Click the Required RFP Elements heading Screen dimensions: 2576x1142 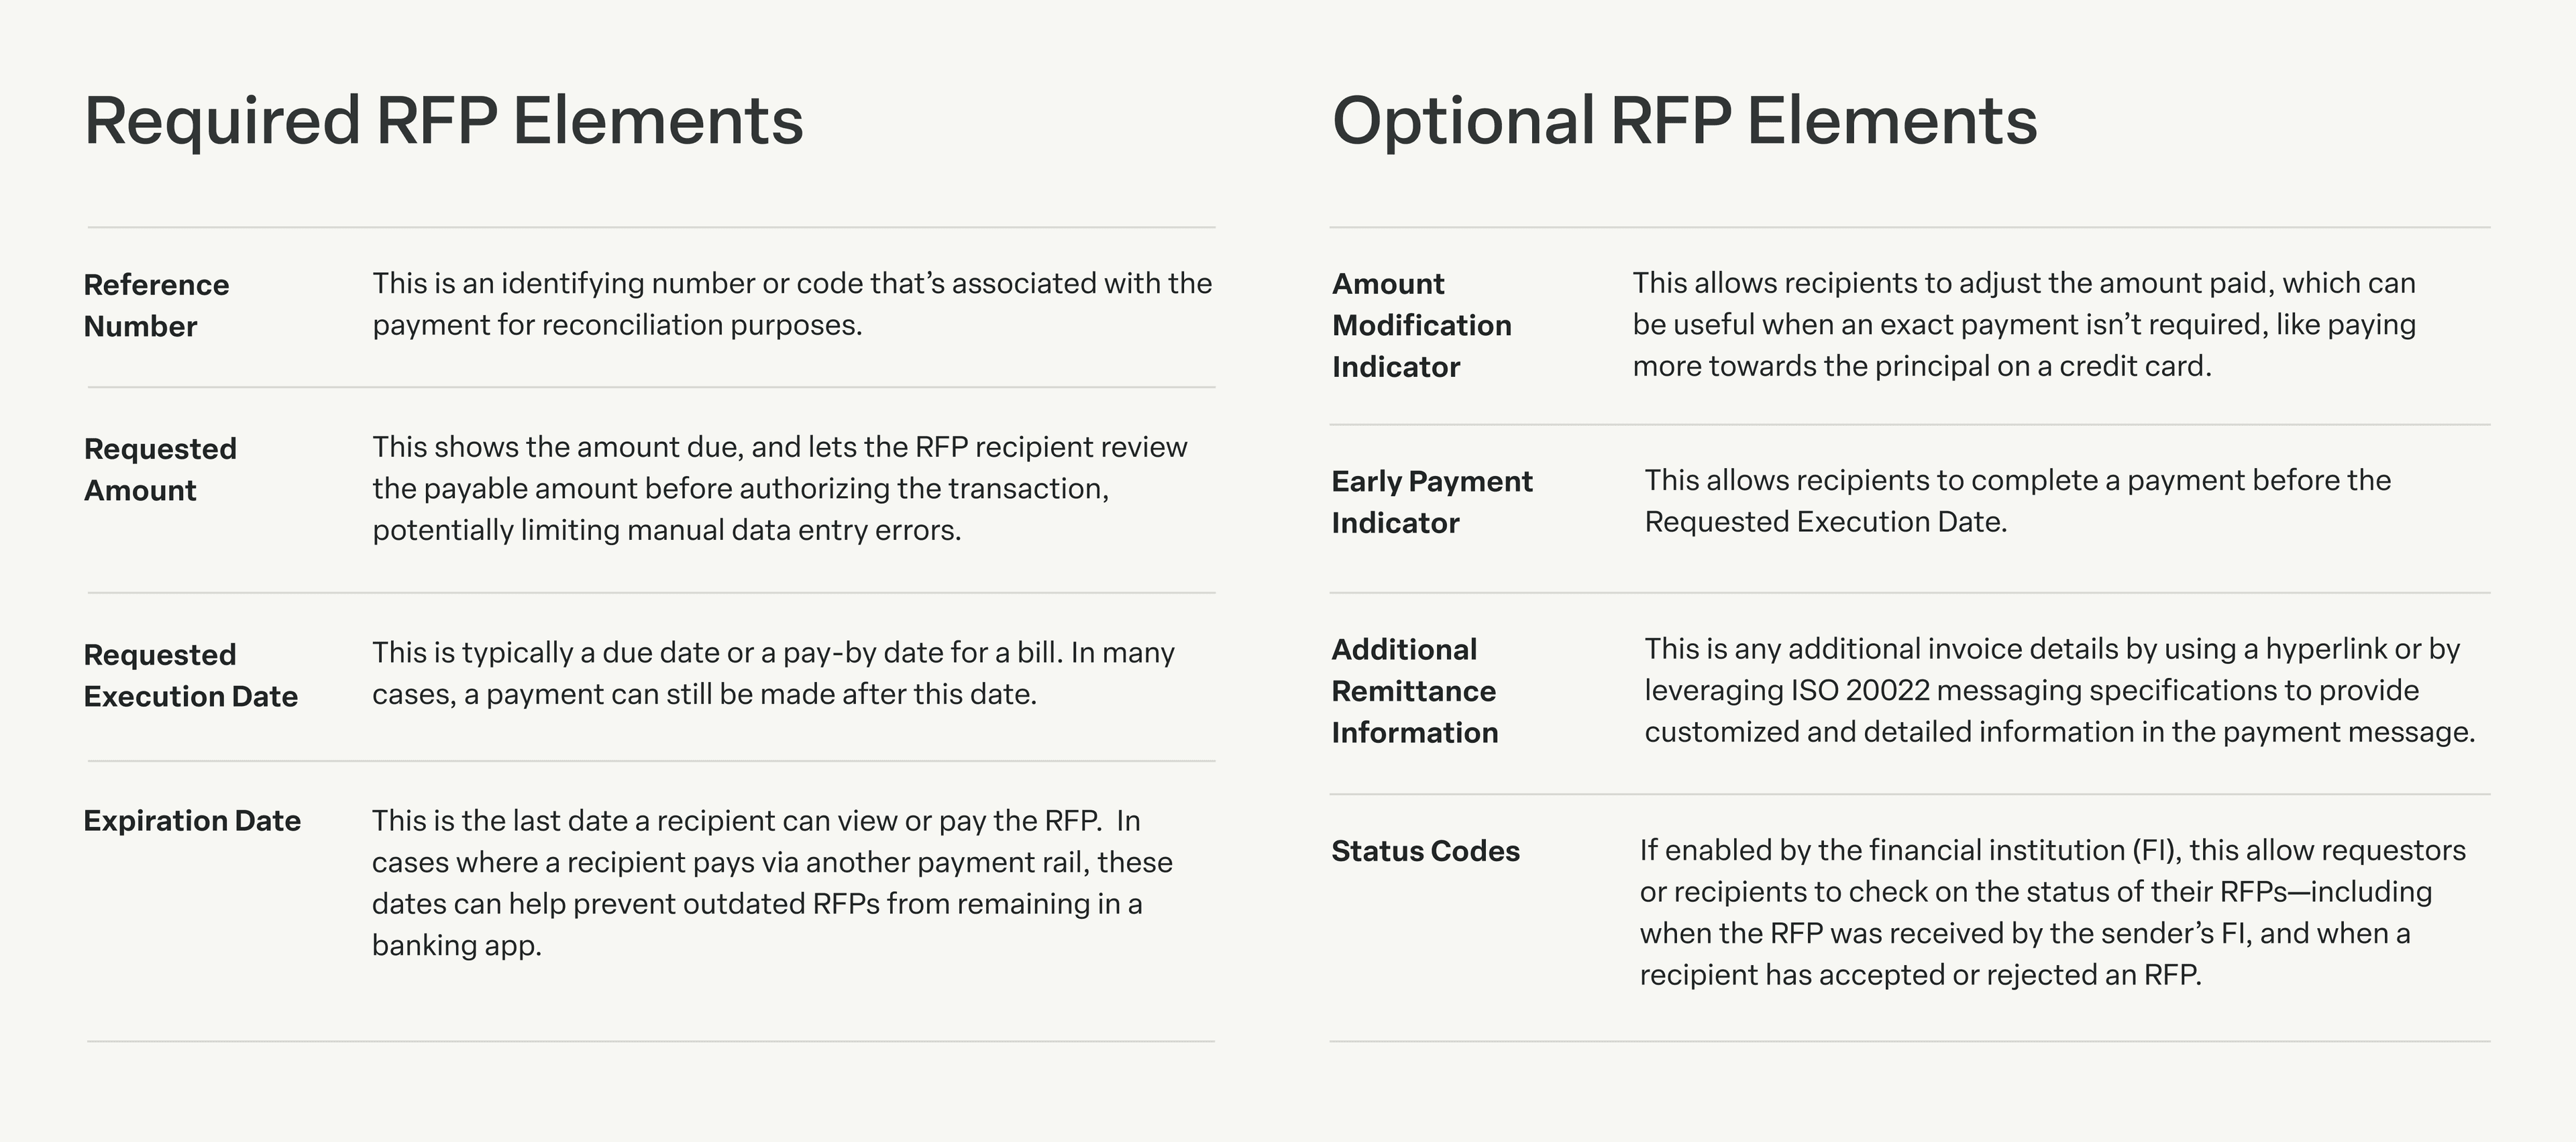[x=443, y=121]
